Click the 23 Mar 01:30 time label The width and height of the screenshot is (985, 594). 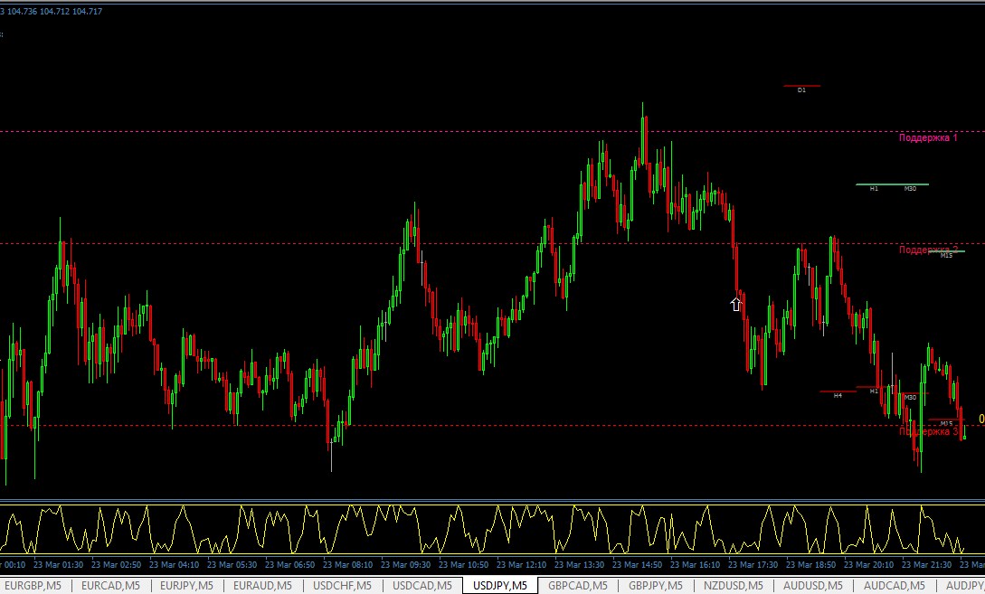pos(59,564)
